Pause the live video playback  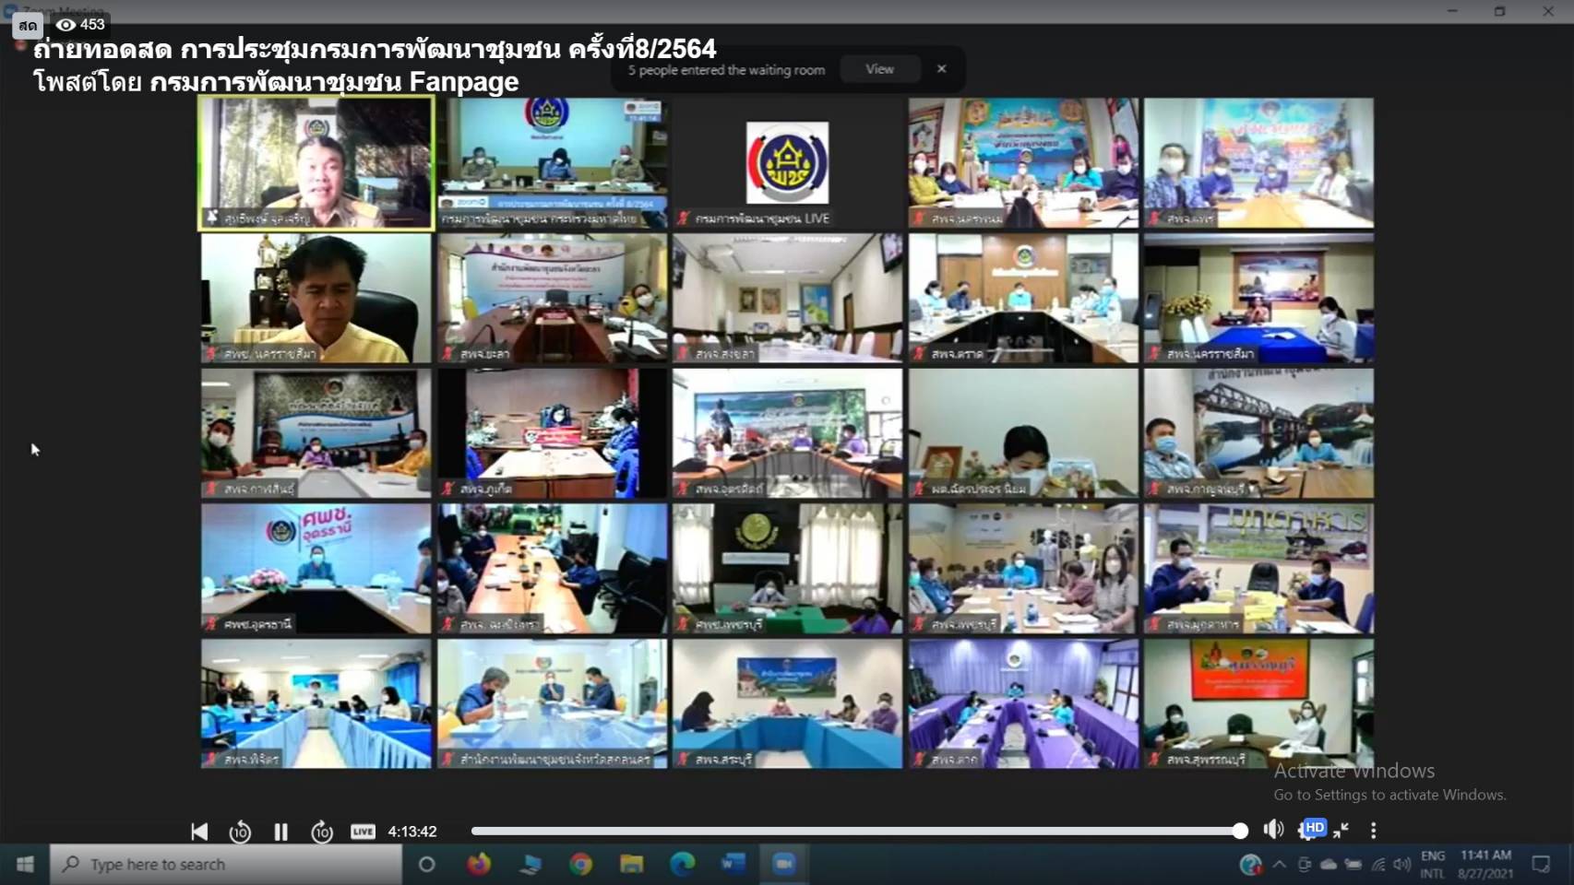click(280, 832)
